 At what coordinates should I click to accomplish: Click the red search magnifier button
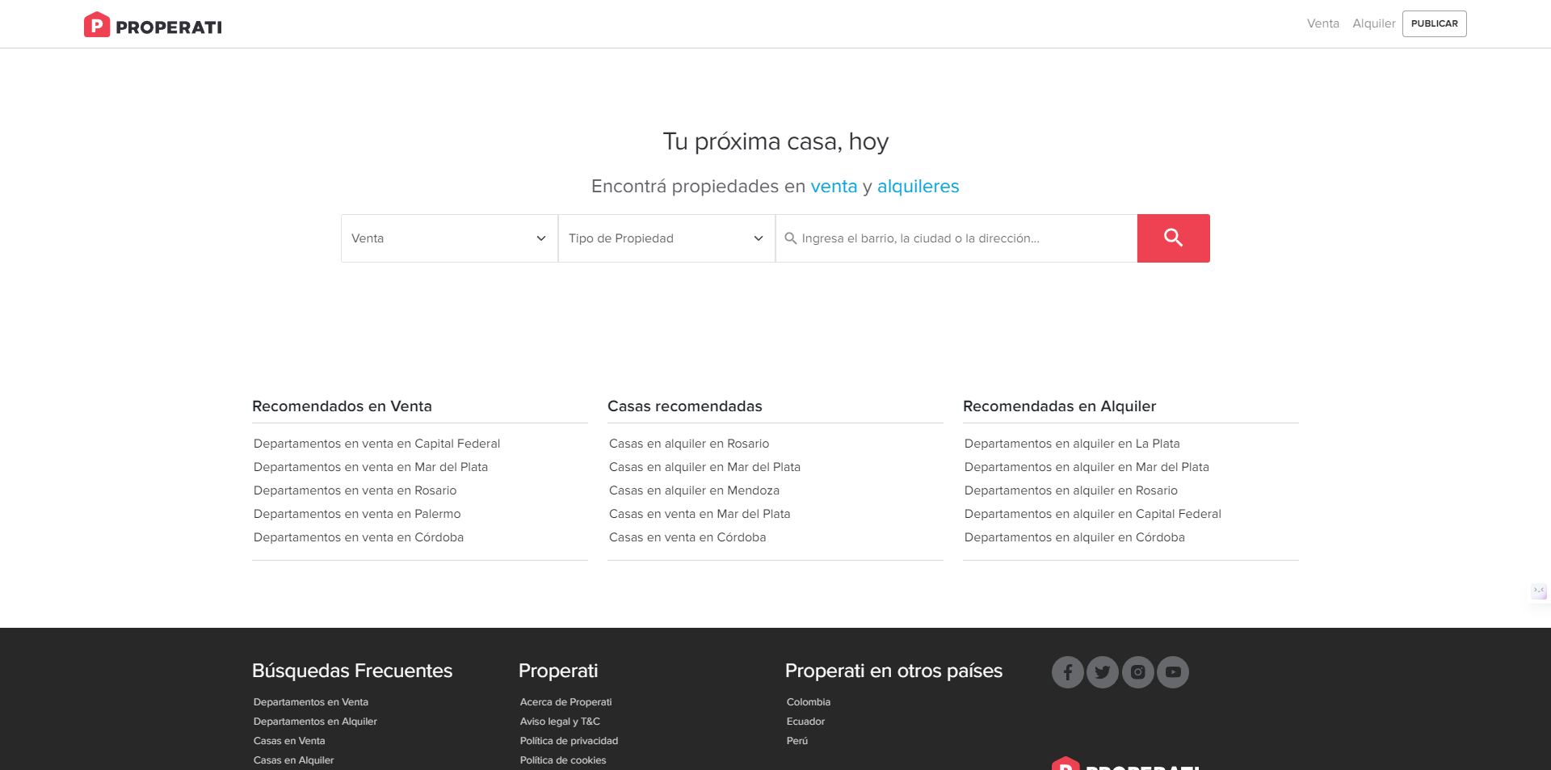[x=1173, y=238]
